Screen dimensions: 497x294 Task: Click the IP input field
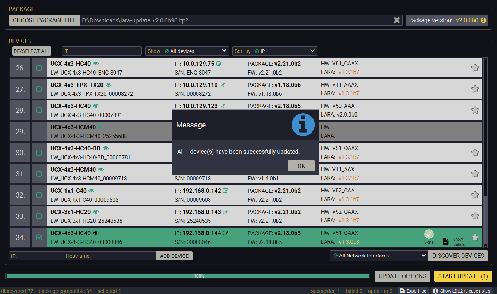click(37, 256)
